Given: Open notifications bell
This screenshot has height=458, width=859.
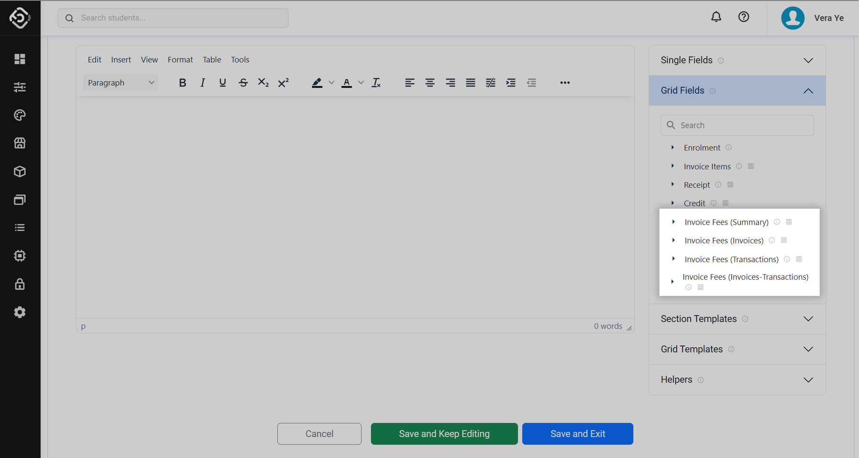Looking at the screenshot, I should (716, 17).
